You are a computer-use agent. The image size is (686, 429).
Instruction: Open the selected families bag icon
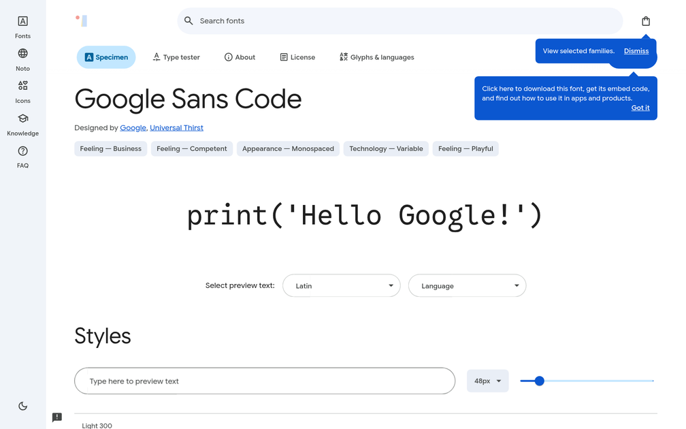[x=645, y=20]
